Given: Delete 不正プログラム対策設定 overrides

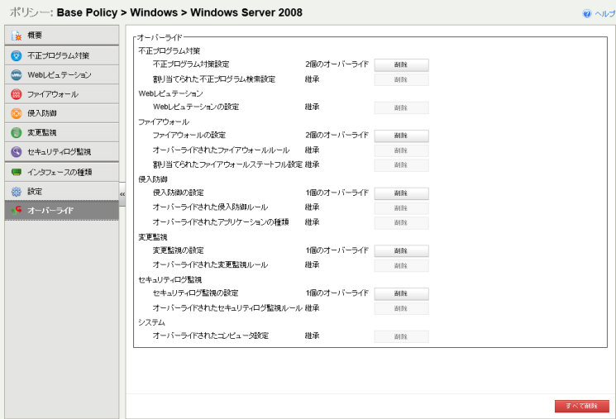Looking at the screenshot, I should [x=401, y=64].
